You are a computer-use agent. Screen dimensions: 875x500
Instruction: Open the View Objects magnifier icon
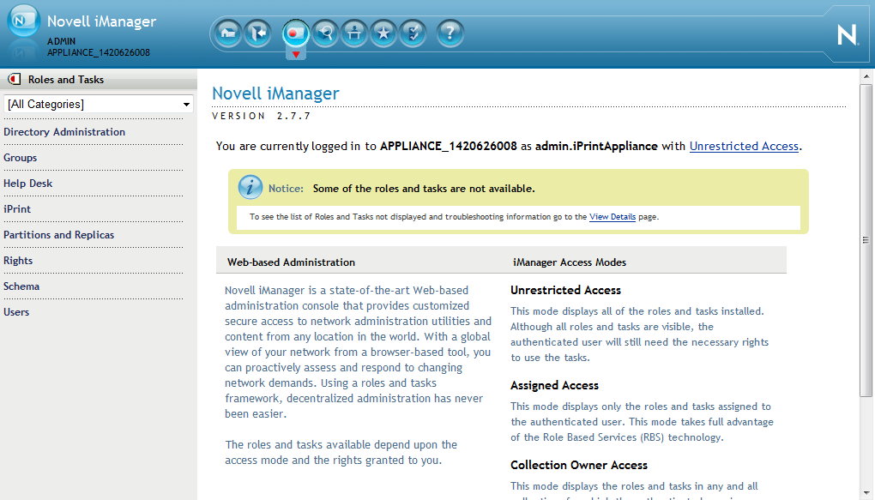click(x=325, y=33)
